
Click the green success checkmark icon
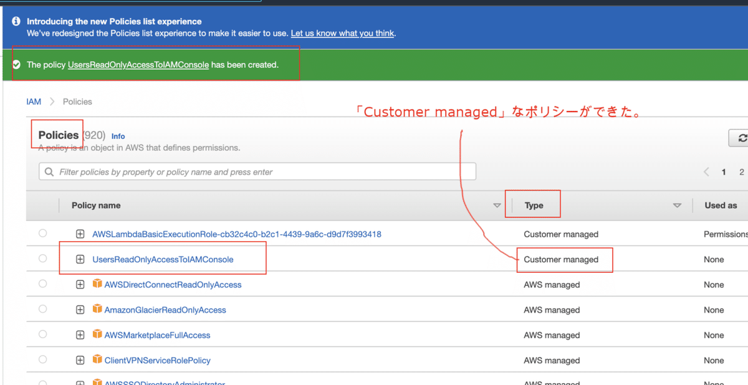coord(17,64)
